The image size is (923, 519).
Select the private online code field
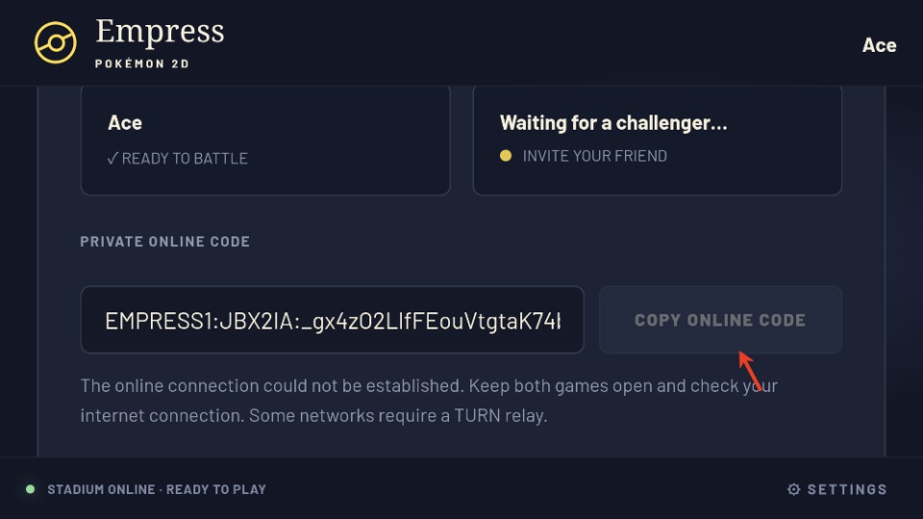(332, 319)
